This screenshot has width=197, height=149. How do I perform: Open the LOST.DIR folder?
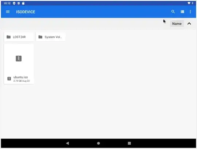point(19,37)
